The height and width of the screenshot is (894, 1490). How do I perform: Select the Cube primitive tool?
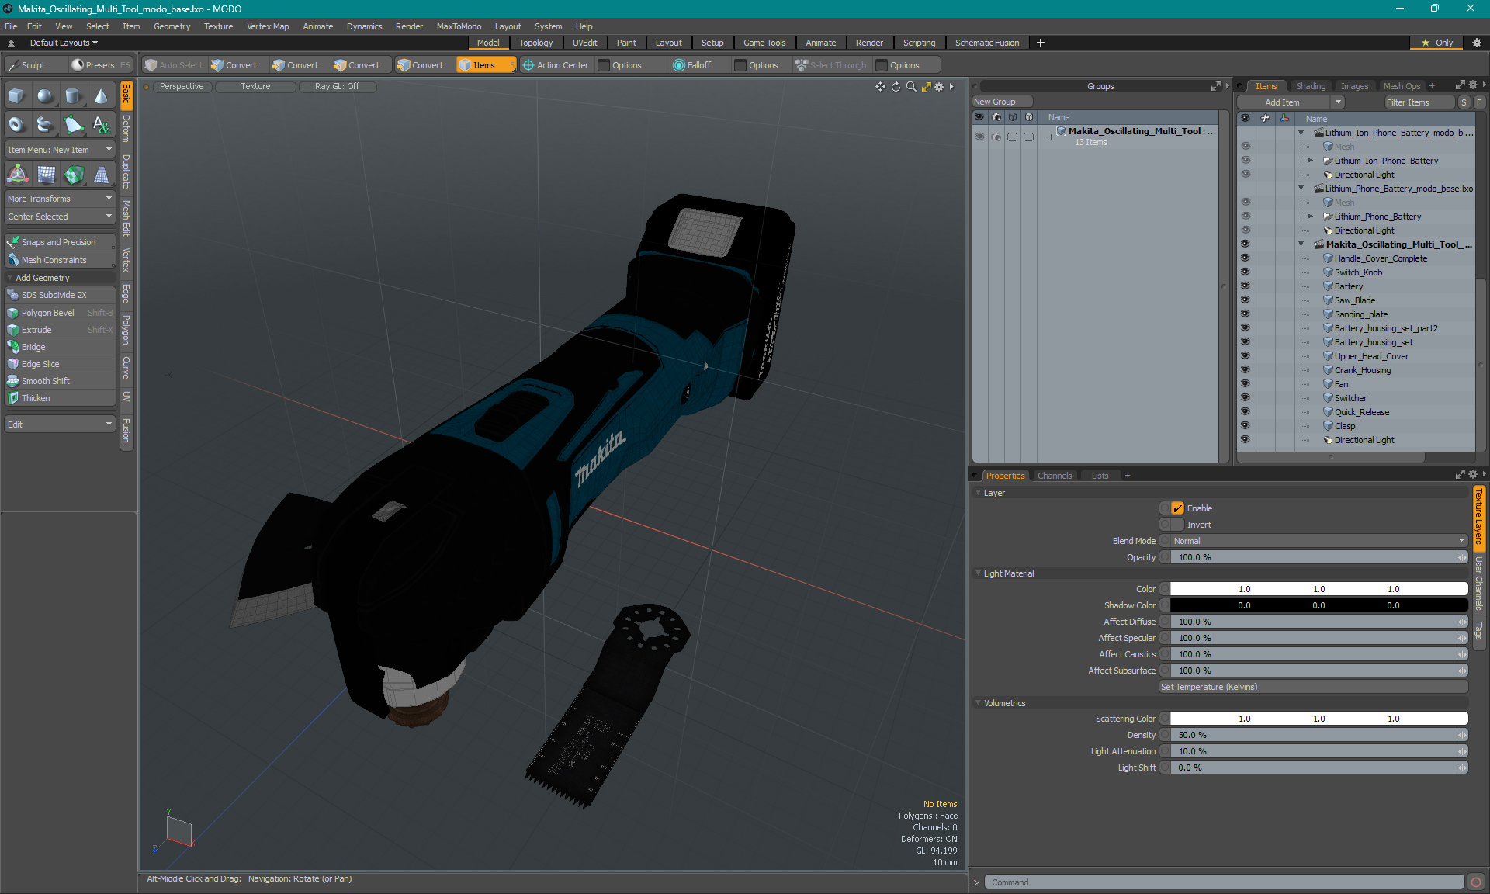(16, 96)
